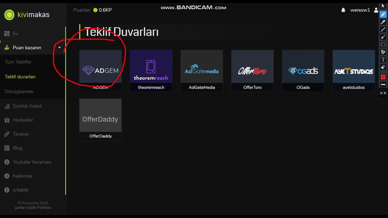Open Tüm Teklifler submenu item
Screen dimensions: 388x218
coord(18,62)
